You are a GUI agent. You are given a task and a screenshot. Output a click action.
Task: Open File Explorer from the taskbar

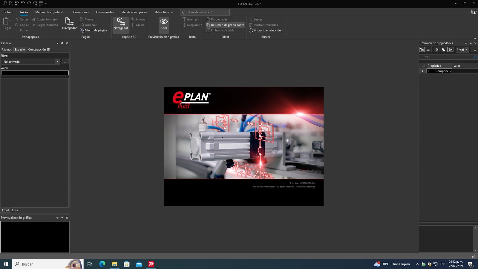point(114,264)
